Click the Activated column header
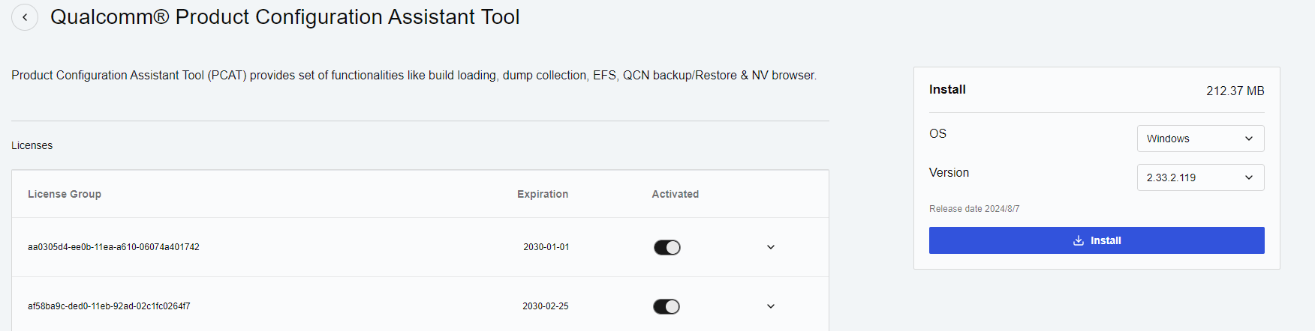 (675, 194)
